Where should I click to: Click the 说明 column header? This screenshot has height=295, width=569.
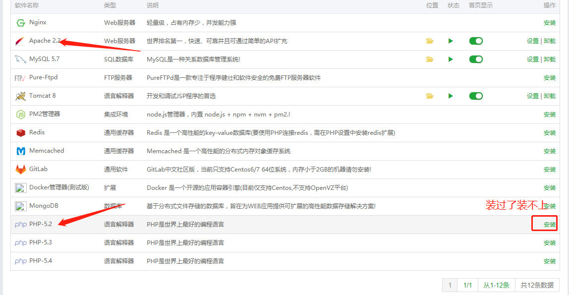(x=153, y=5)
